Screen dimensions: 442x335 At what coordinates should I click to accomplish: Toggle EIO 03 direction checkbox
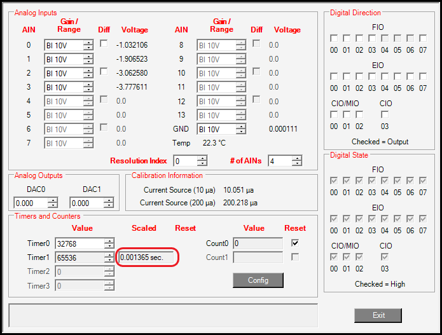372,76
